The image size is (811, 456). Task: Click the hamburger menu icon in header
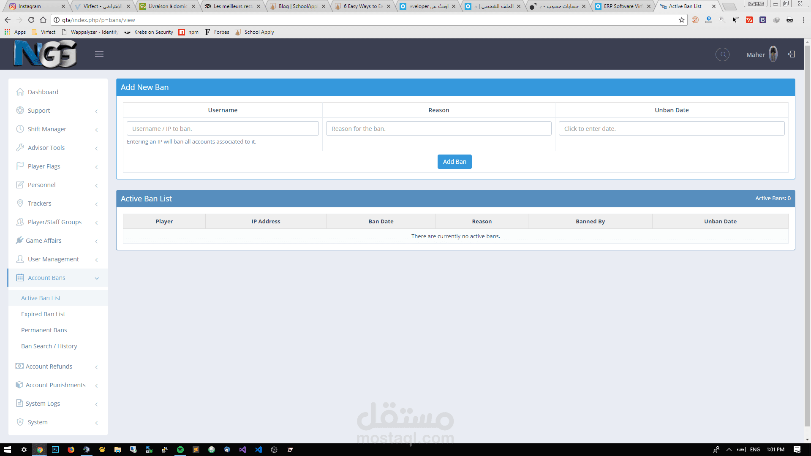(x=99, y=54)
